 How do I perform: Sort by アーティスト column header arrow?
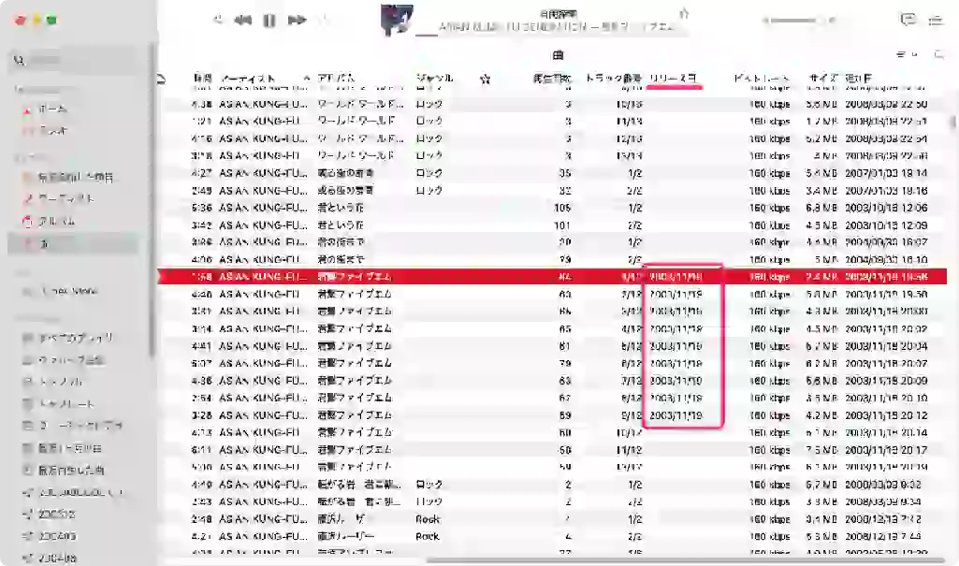click(x=307, y=78)
